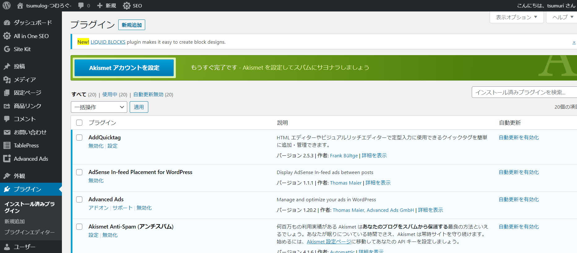Click the home icon beside tsumulog

click(x=20, y=6)
